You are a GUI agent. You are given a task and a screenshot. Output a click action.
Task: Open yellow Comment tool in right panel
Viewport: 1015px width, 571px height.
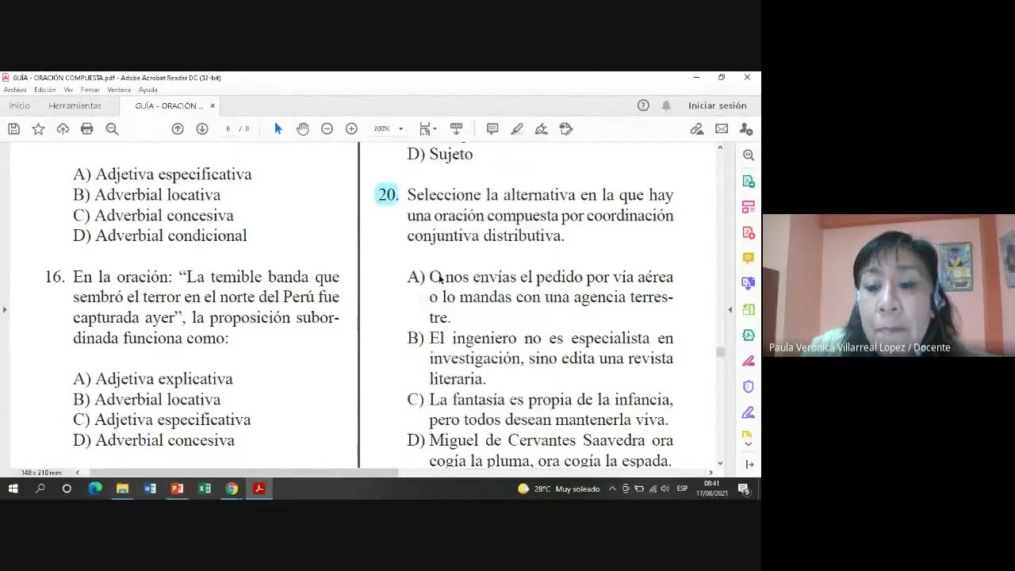click(748, 258)
